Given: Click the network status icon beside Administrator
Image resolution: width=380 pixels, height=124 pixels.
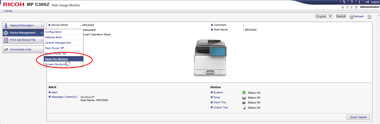Looking at the screenshot, I should 347,7.
